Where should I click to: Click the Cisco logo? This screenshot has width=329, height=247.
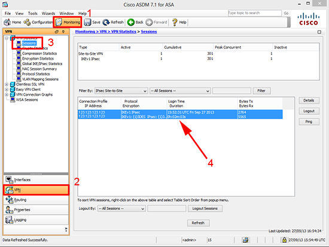click(309, 19)
